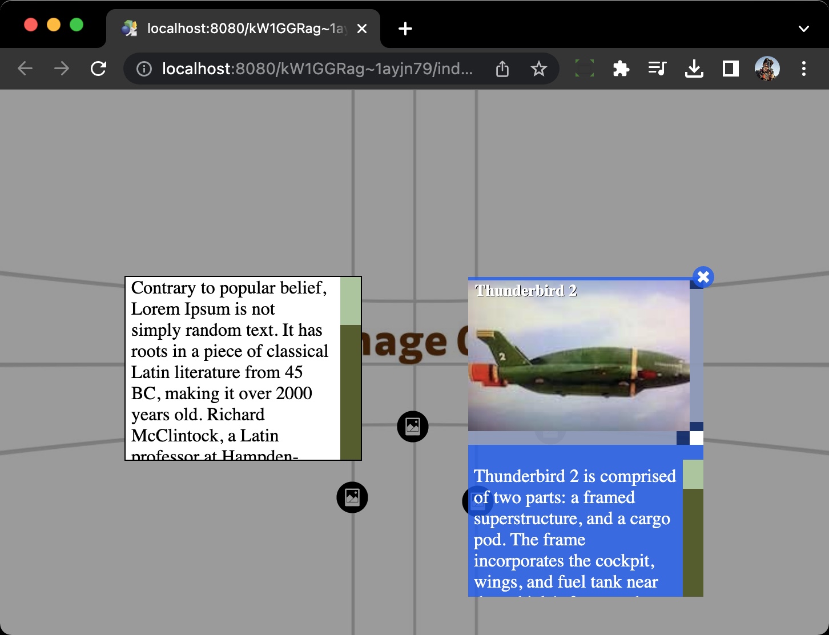Screen dimensions: 829x635
Task: Click the Thunderbird 2 title caption
Action: pyautogui.click(x=526, y=291)
